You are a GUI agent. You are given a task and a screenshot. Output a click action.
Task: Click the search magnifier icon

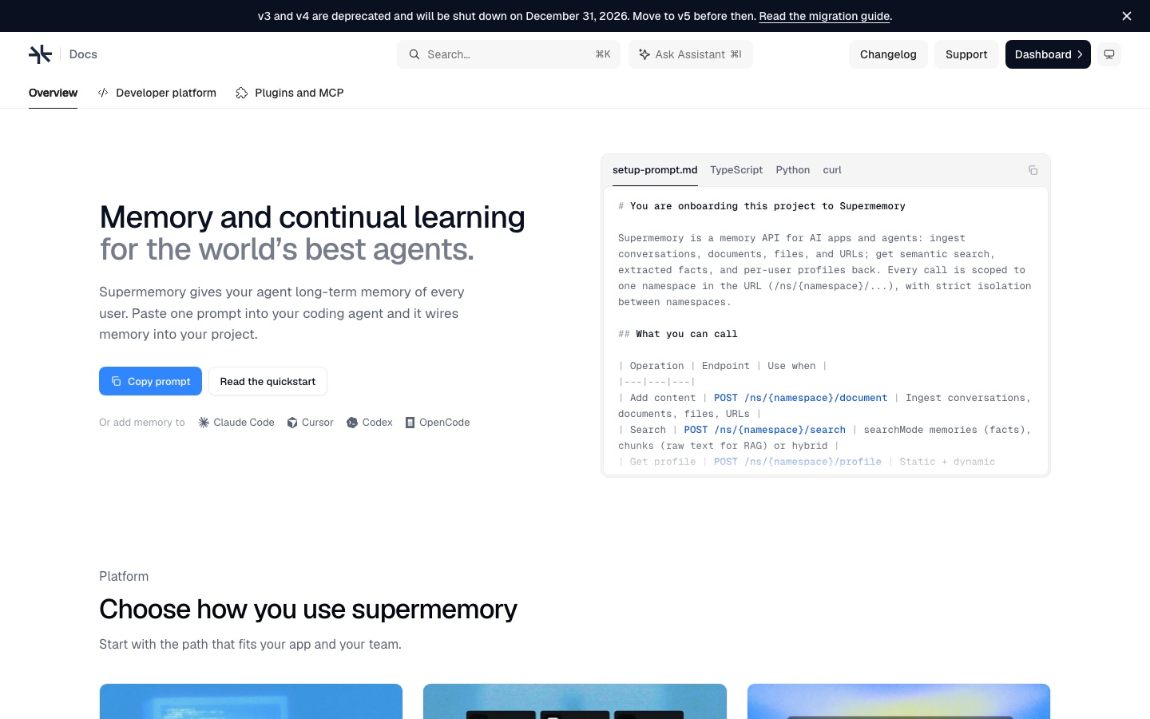click(x=414, y=54)
